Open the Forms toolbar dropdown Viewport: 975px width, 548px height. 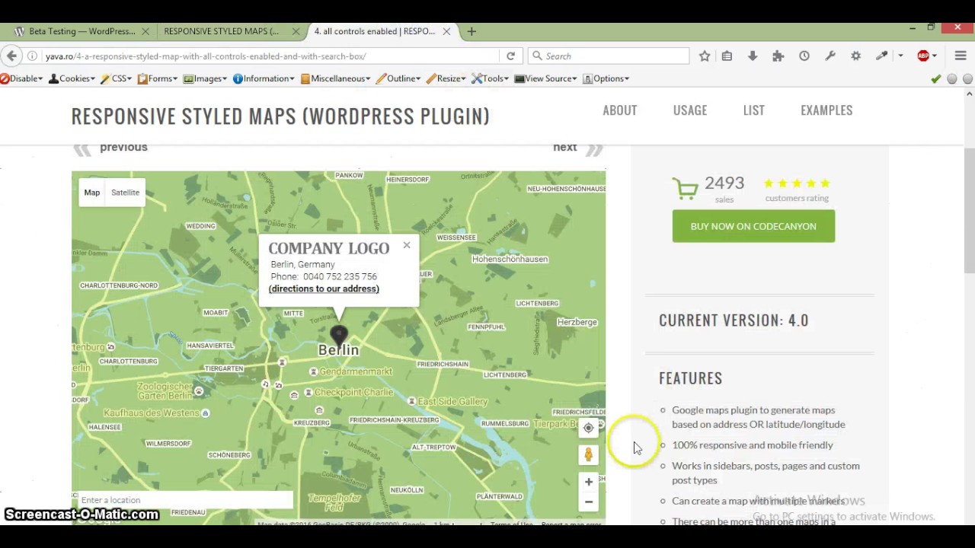click(157, 78)
